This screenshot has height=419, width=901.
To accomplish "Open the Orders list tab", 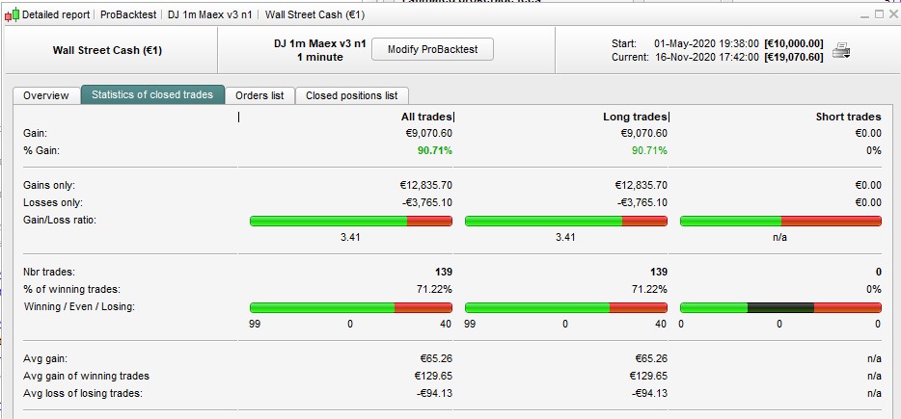I will [259, 95].
